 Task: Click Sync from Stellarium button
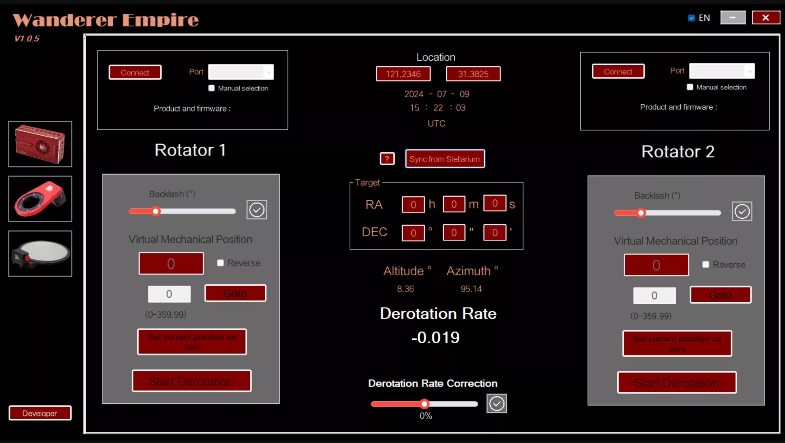click(x=445, y=159)
